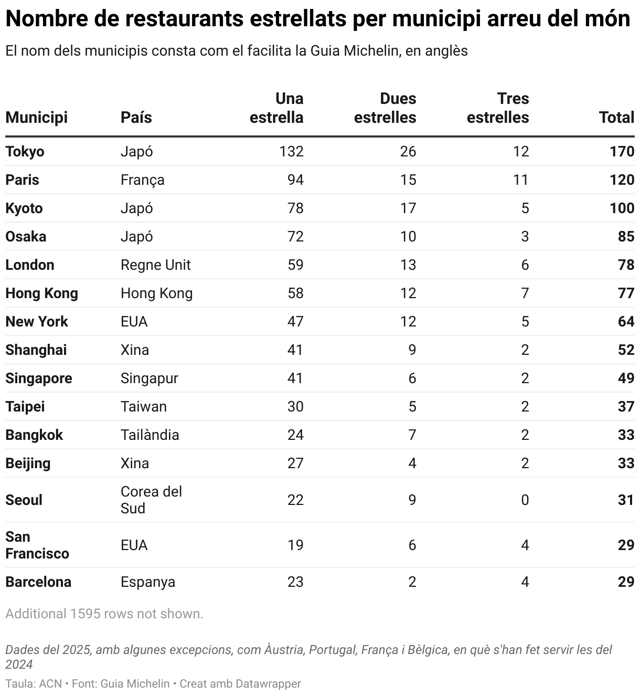Click the País column header

pos(136,117)
